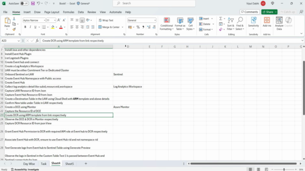Screen dimensions: 305x171
Task: Click the Comments button
Action: coord(250,12)
